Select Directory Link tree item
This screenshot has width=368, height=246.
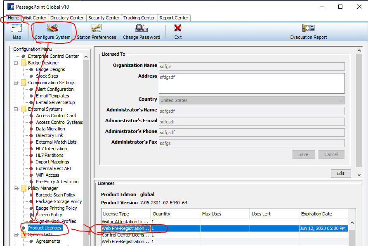50,135
